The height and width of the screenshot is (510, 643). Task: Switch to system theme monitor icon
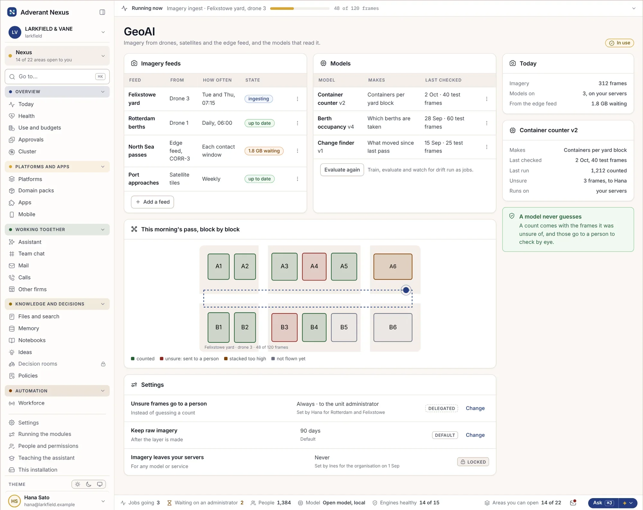tap(100, 484)
